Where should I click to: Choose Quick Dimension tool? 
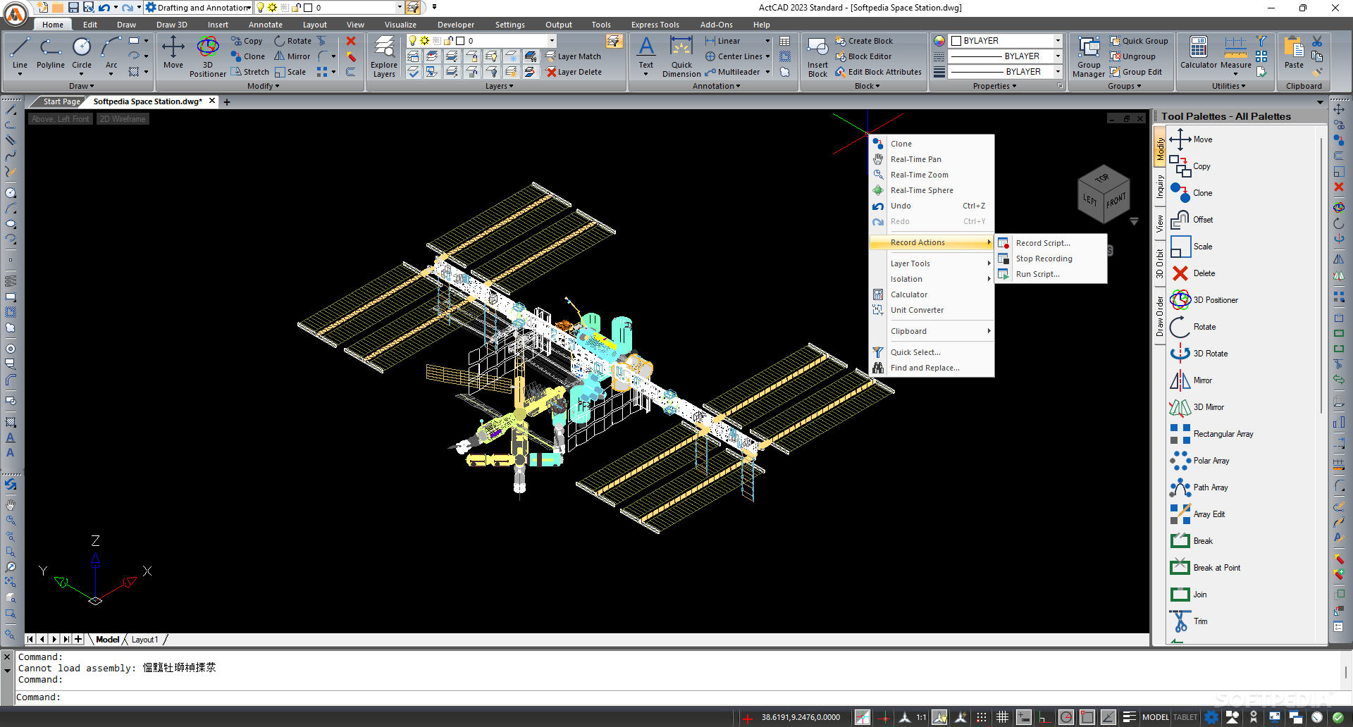(681, 56)
